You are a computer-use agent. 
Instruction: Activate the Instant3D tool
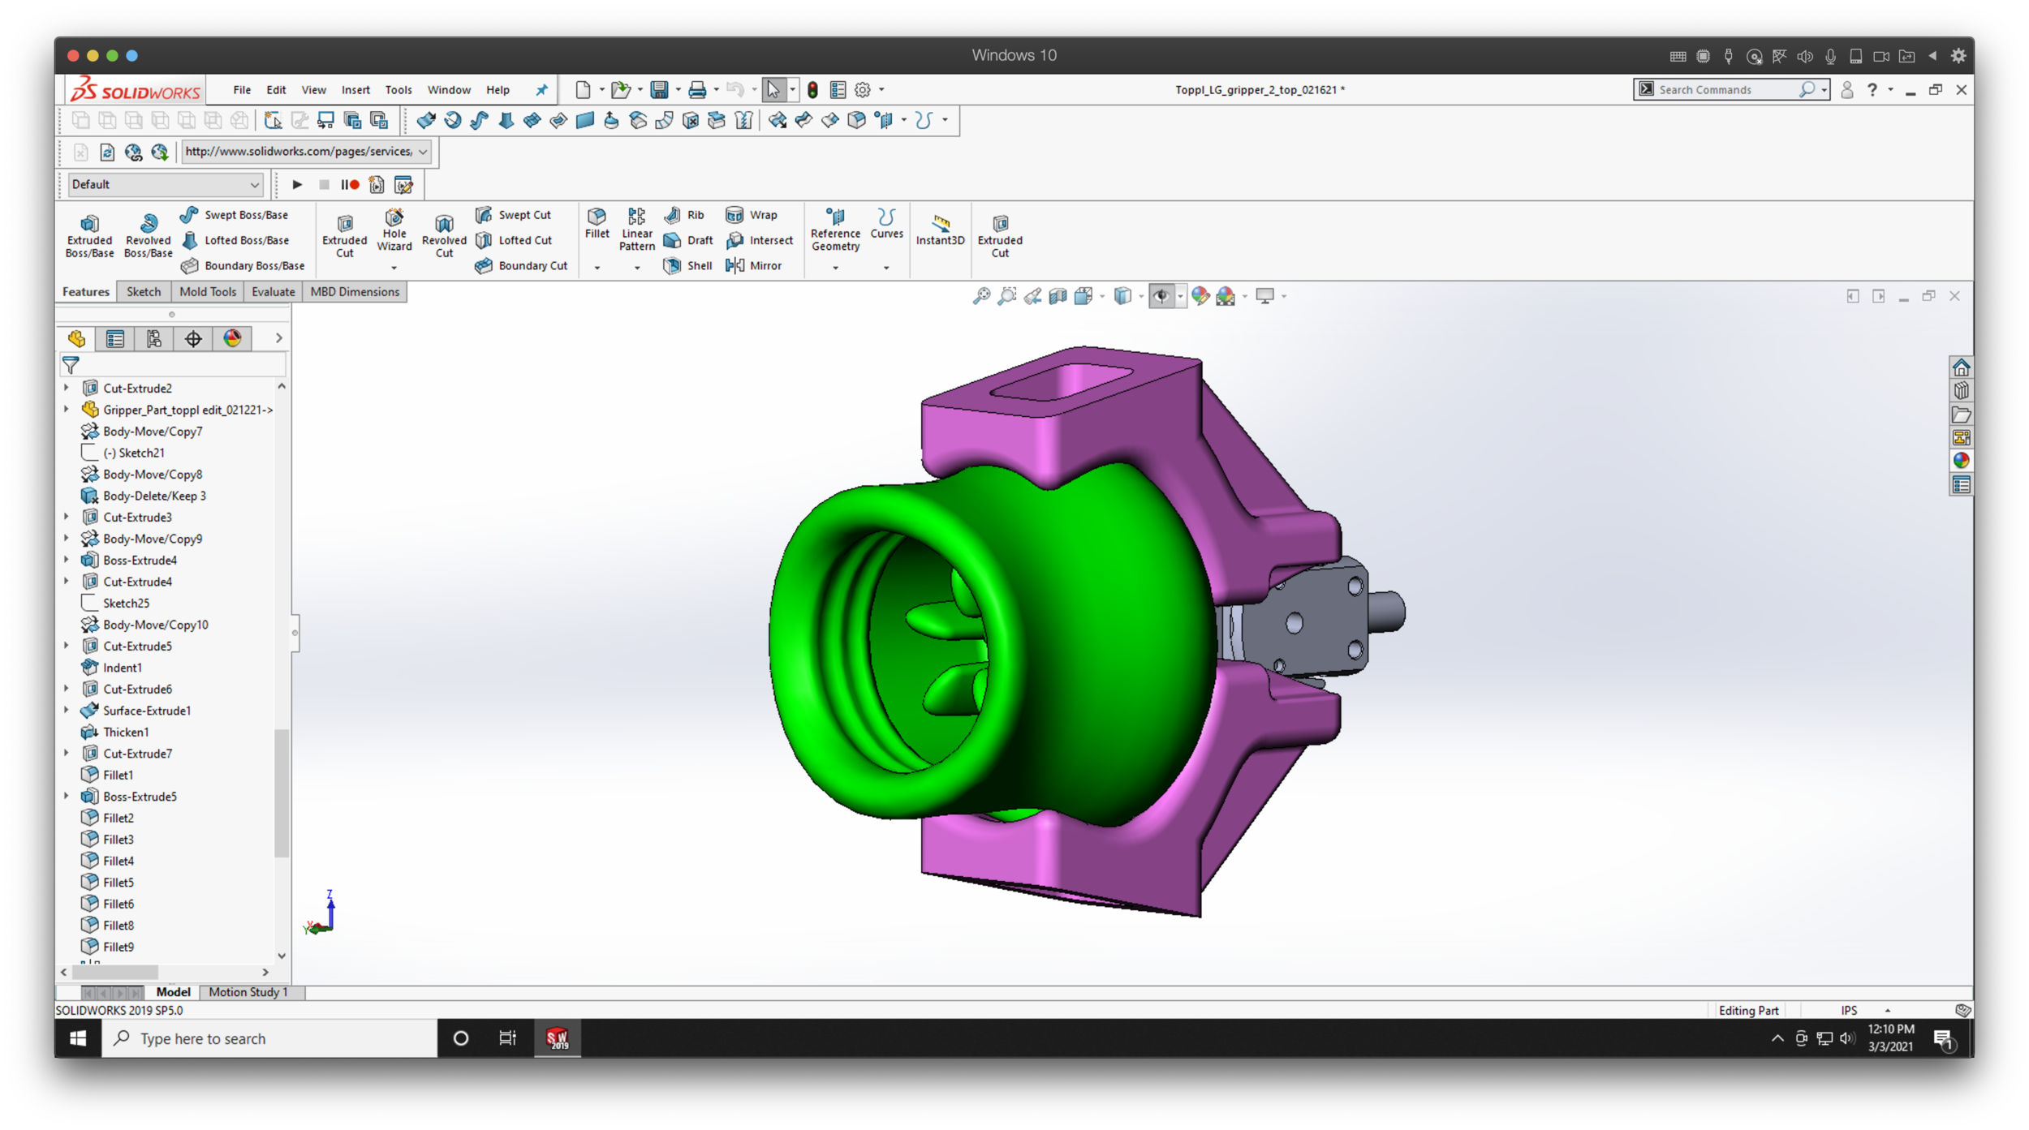coord(940,230)
